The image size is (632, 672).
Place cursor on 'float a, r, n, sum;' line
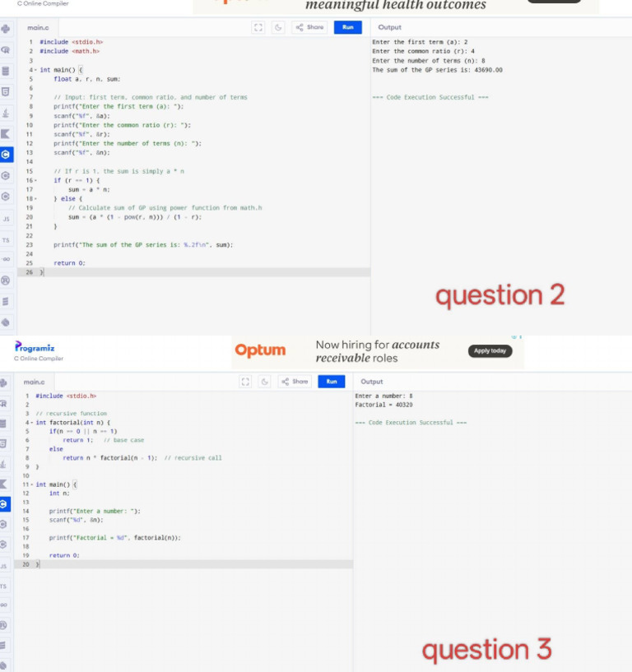coord(87,79)
